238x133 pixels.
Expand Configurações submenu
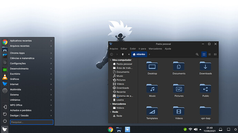click(x=31, y=64)
